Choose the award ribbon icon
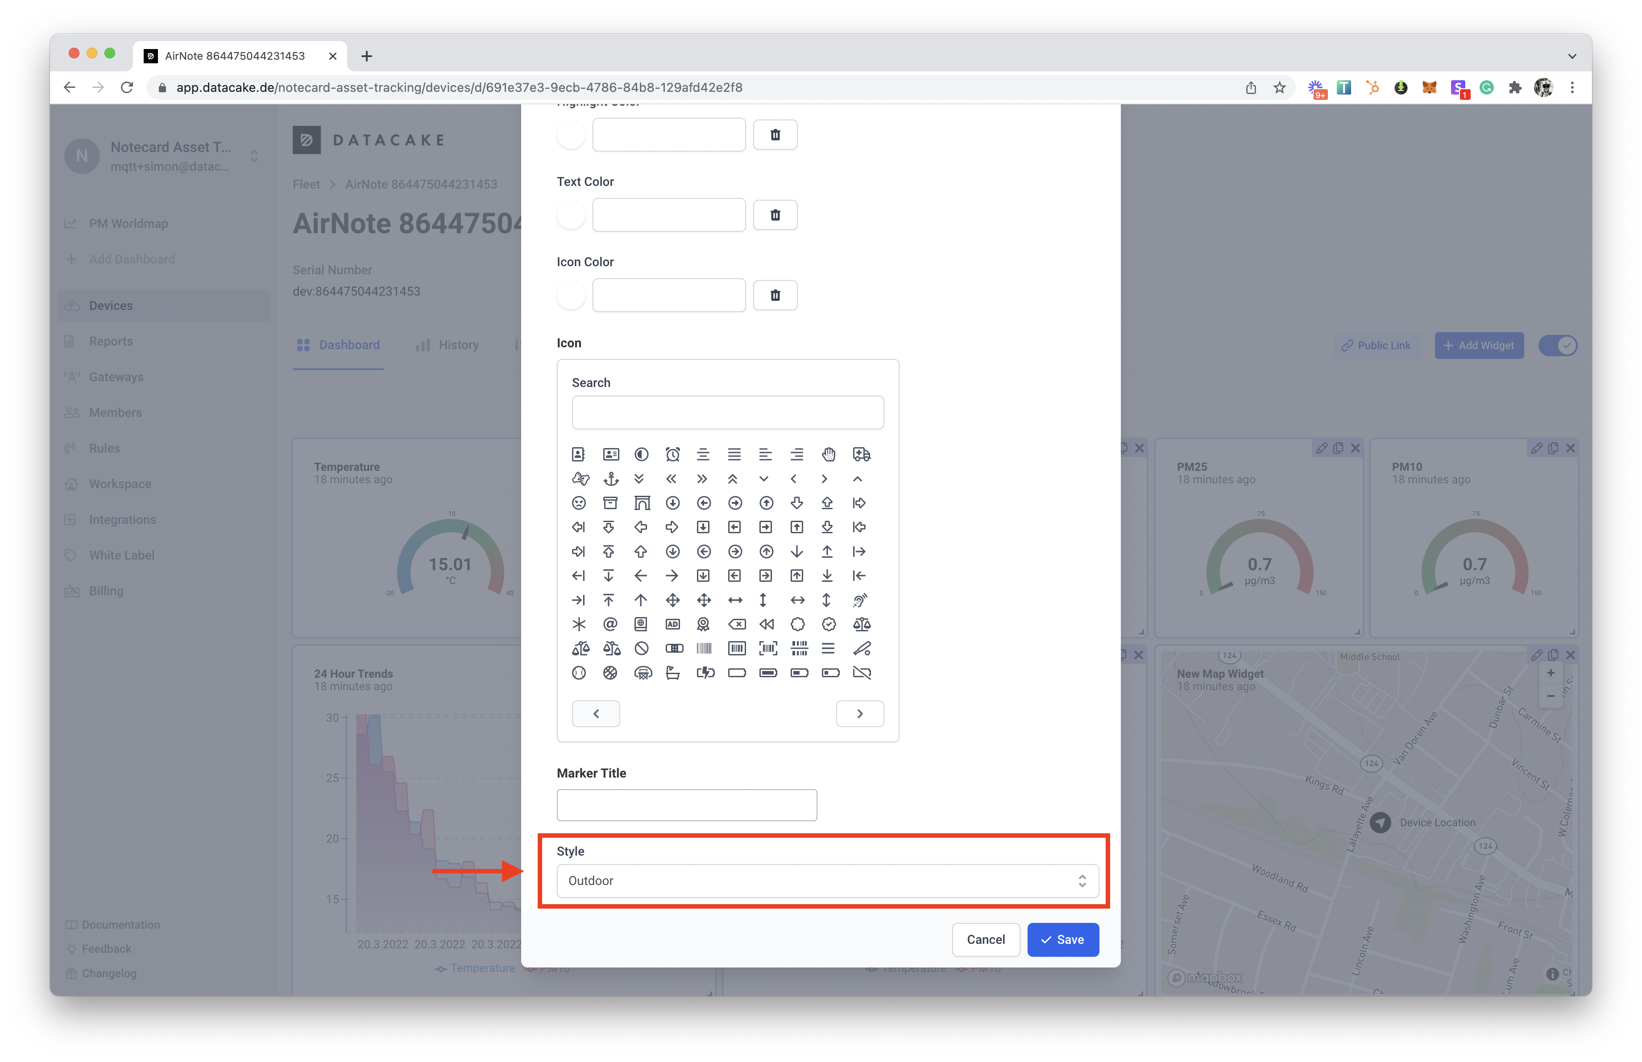Image resolution: width=1642 pixels, height=1062 pixels. tap(703, 624)
